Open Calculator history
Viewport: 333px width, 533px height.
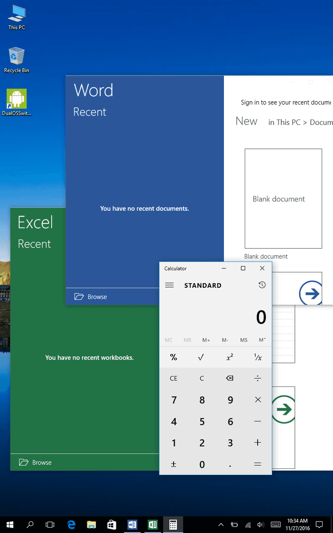(x=262, y=285)
